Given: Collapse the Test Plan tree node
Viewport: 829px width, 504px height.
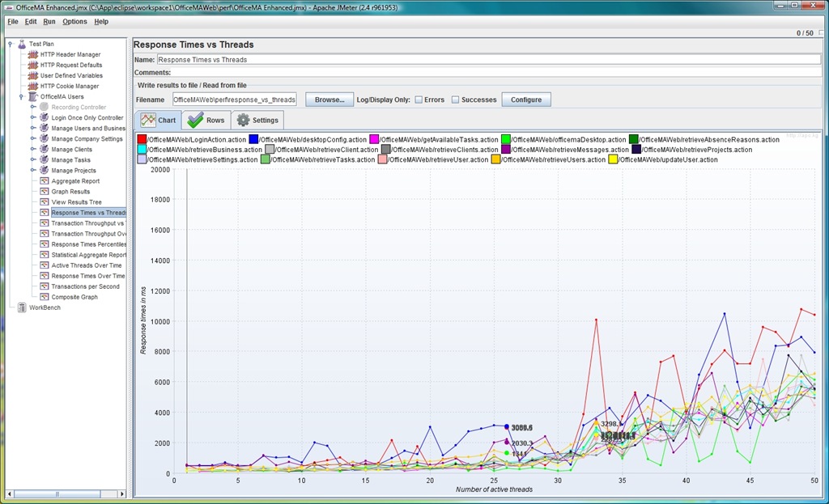Looking at the screenshot, I should coord(10,44).
